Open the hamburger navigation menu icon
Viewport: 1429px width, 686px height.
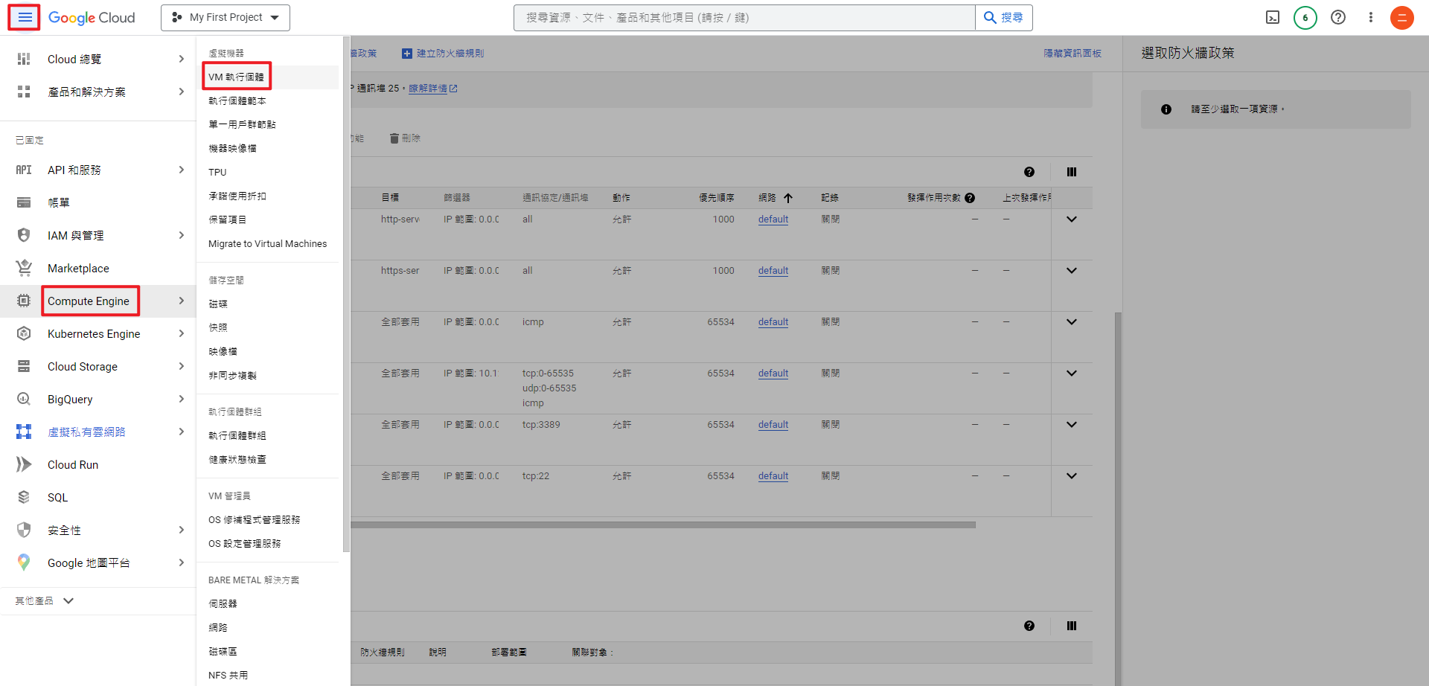pyautogui.click(x=24, y=17)
